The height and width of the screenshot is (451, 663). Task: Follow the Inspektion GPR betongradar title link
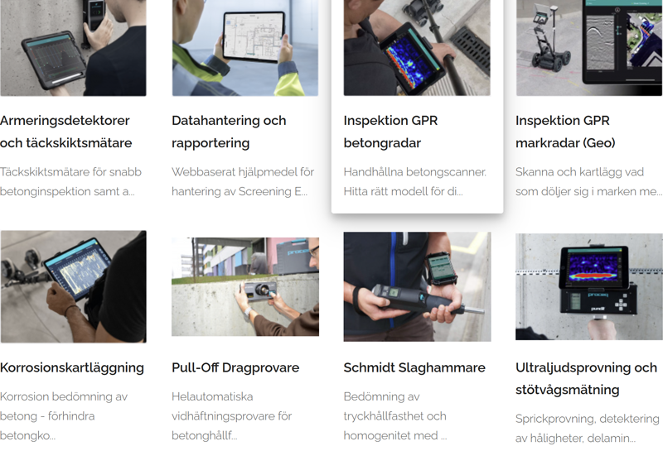(390, 132)
